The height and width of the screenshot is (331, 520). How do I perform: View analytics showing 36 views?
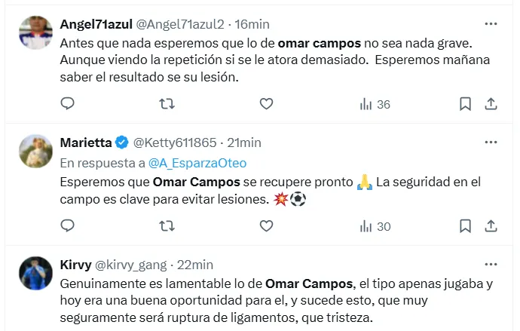pyautogui.click(x=375, y=104)
